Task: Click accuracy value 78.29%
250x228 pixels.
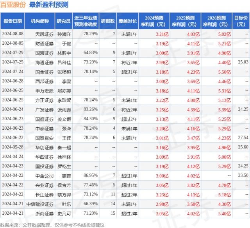Action: (91, 34)
